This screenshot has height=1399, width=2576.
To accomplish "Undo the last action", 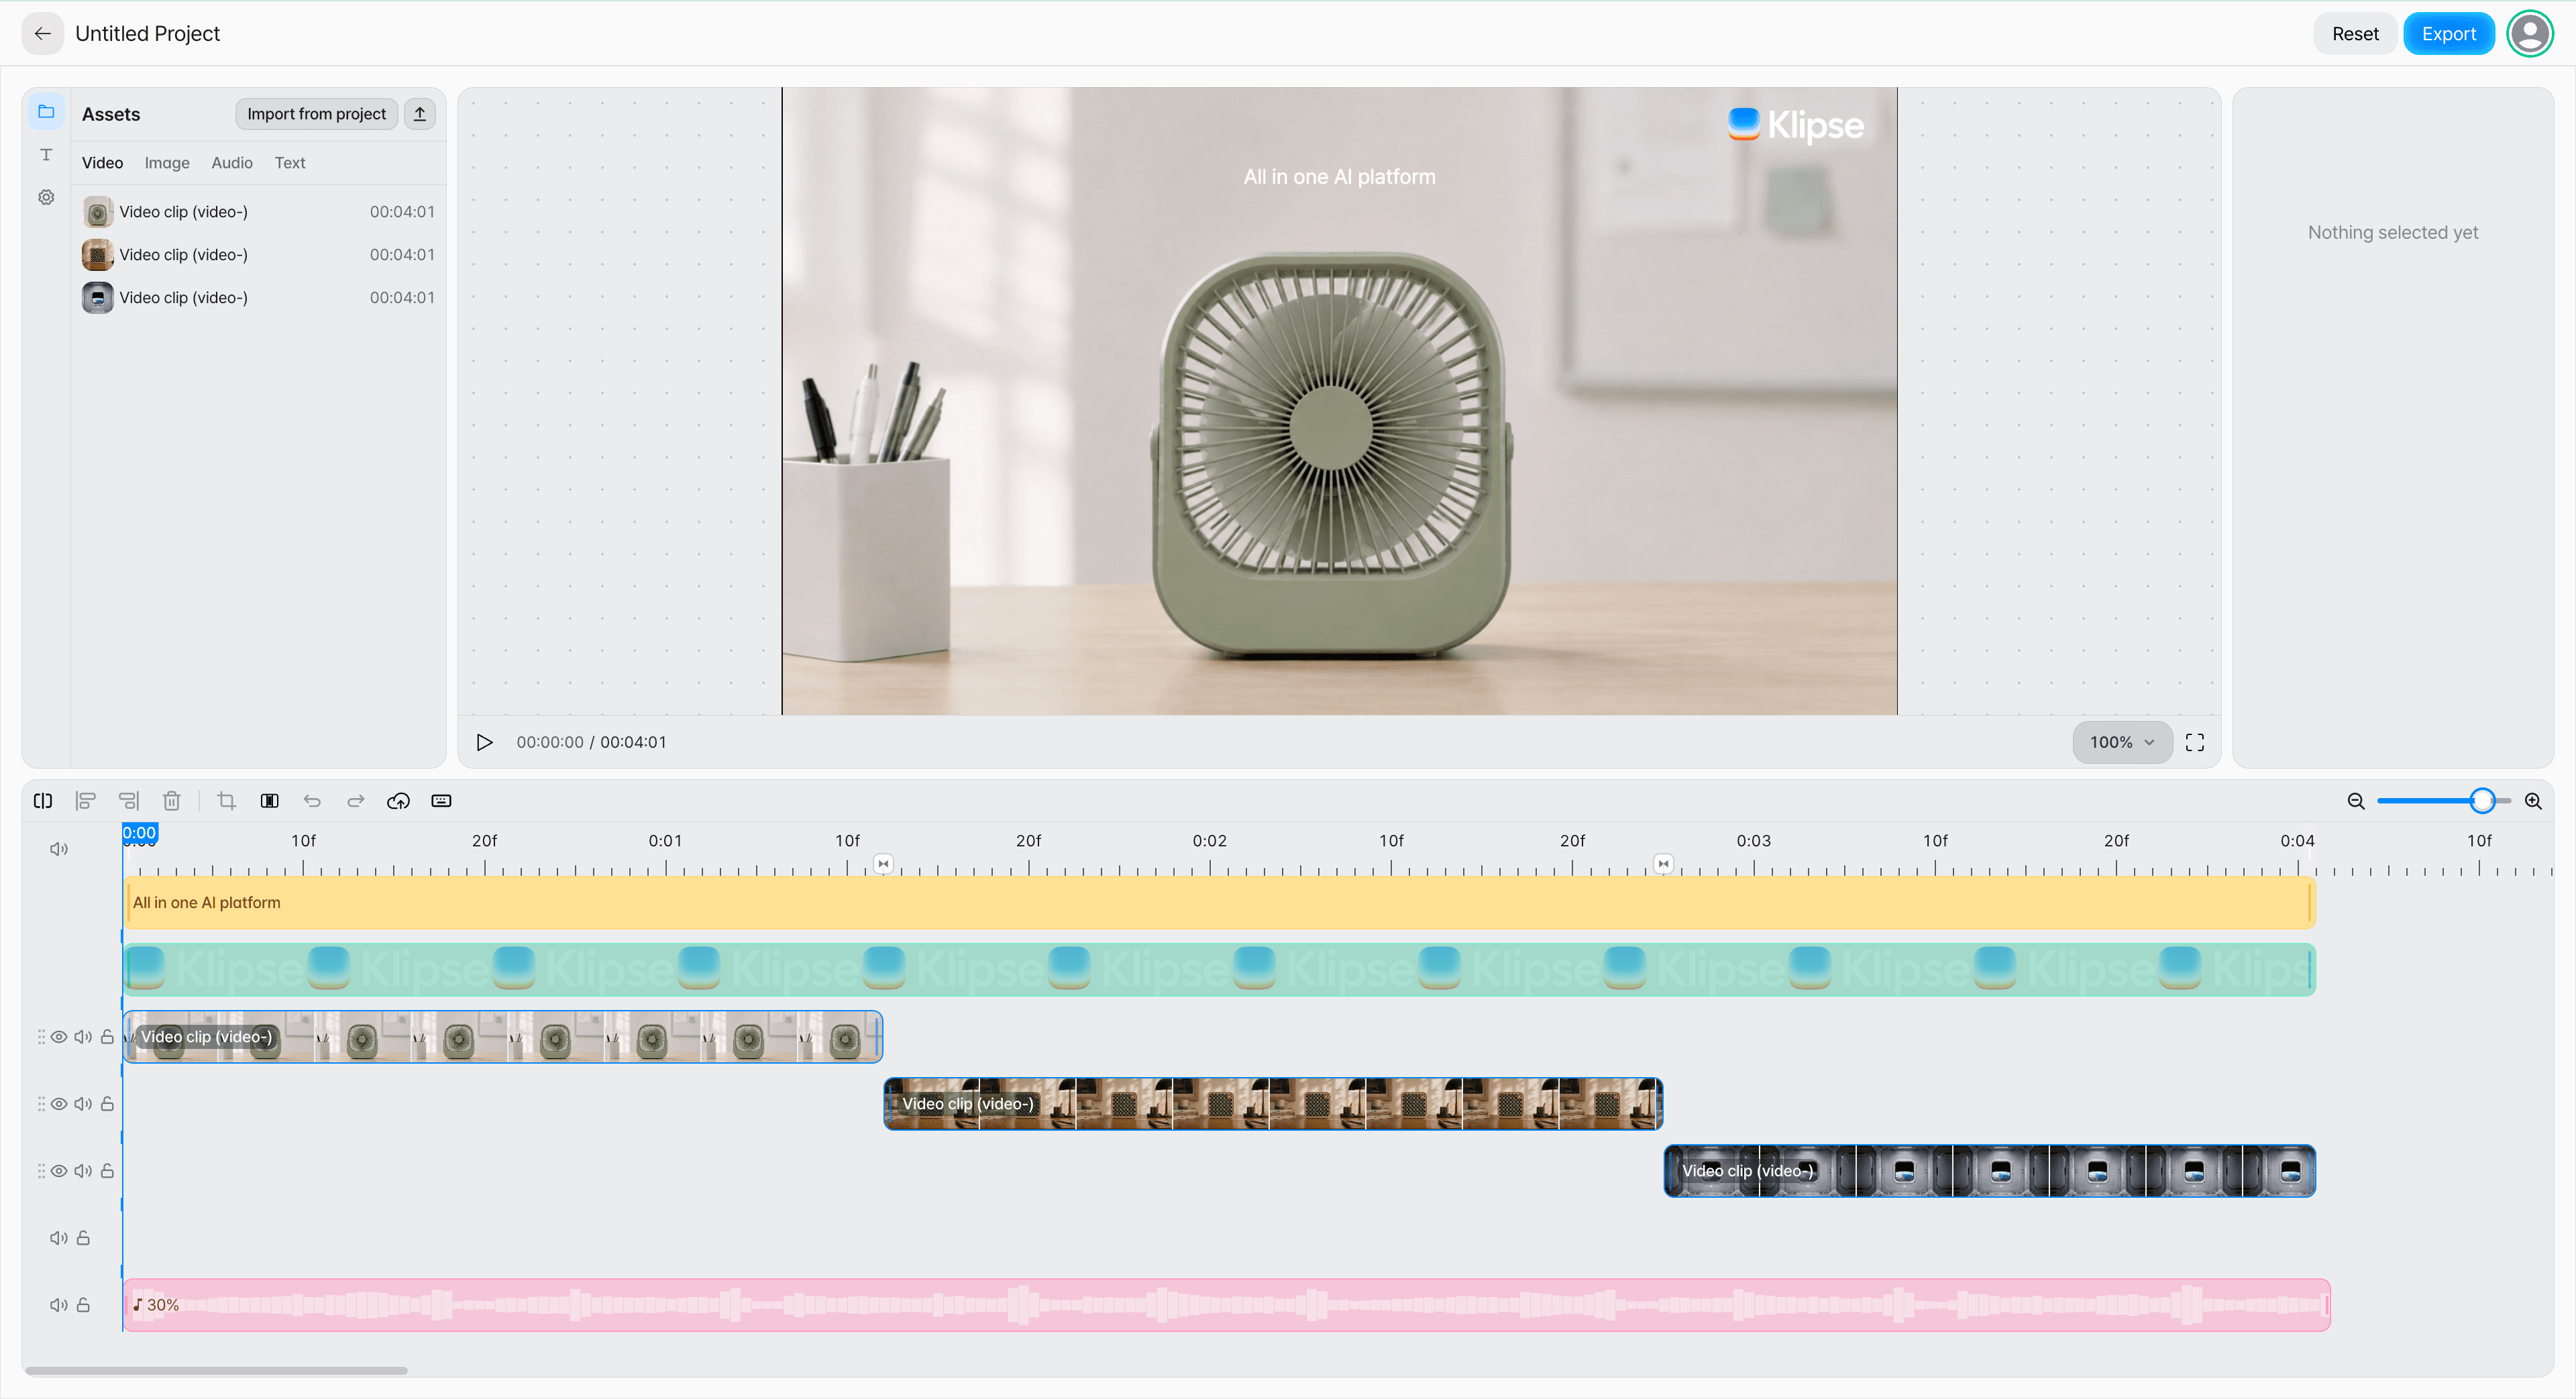I will [x=312, y=801].
